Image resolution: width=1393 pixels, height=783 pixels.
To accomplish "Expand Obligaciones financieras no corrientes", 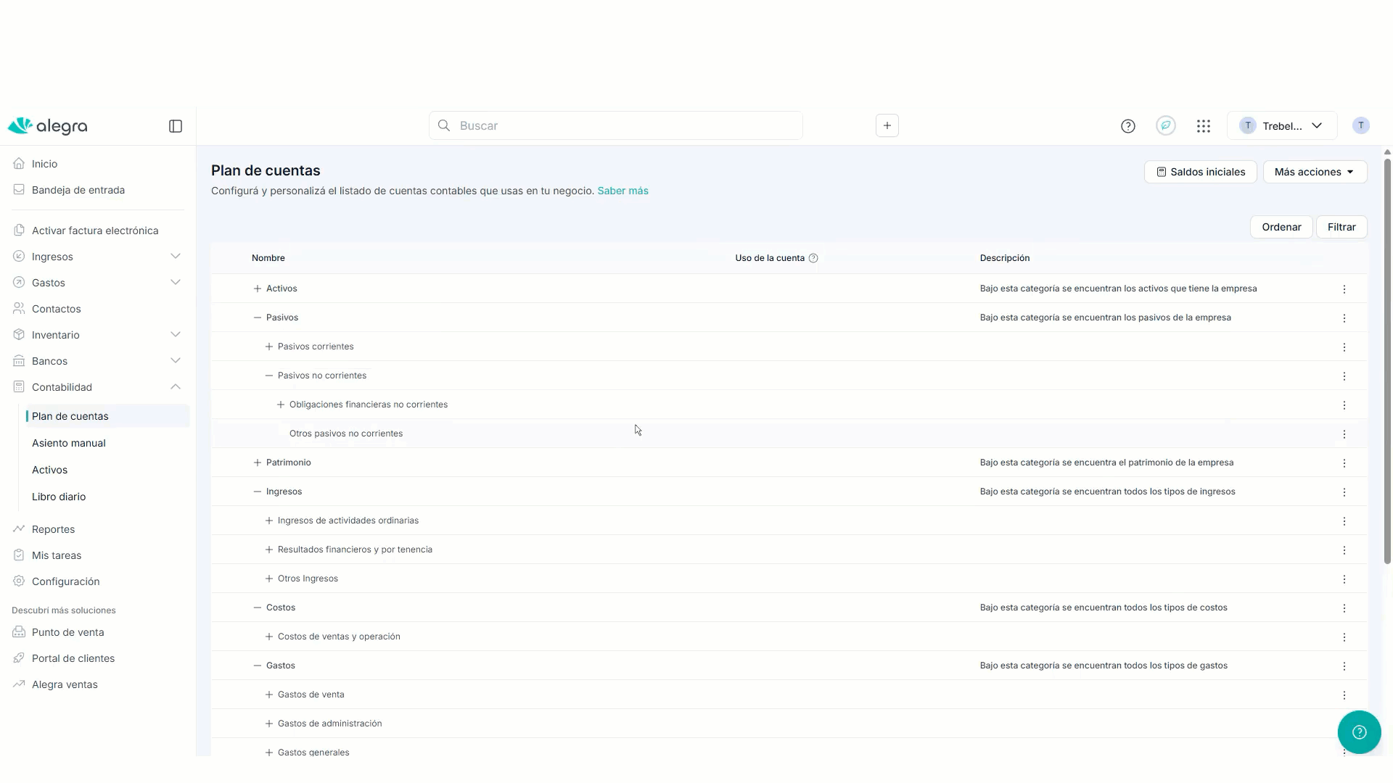I will [x=280, y=405].
